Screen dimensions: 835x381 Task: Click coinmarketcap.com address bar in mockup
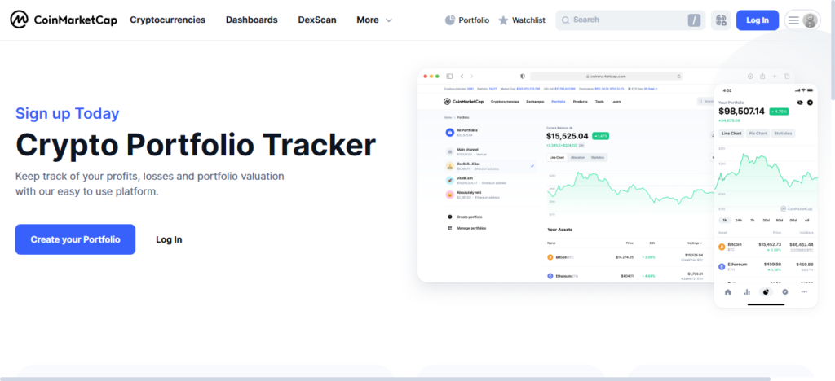[607, 77]
